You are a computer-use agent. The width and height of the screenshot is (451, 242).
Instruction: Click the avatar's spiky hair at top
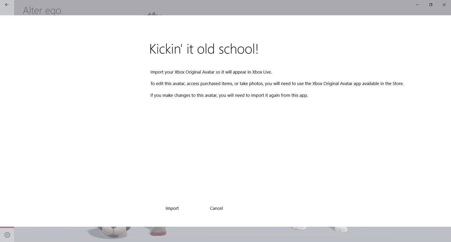(153, 14)
